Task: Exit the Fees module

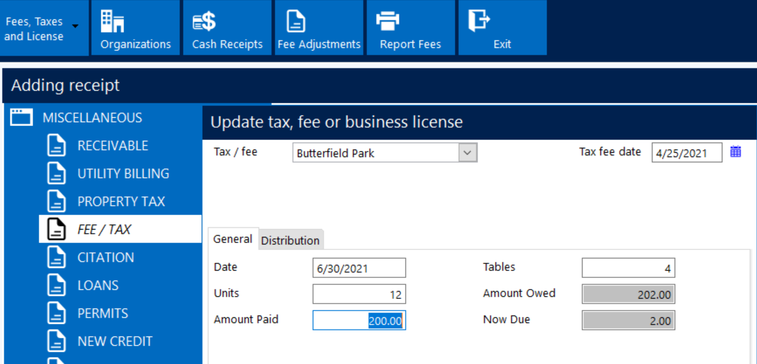Action: point(502,29)
